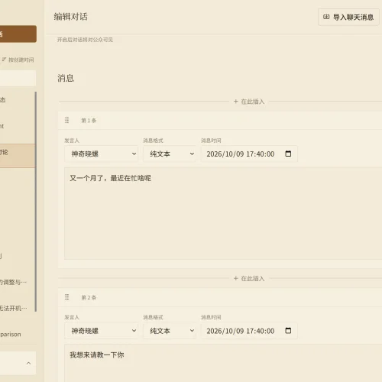The height and width of the screenshot is (382, 382).
Task: Click the 消息 section heading
Action: [66, 78]
